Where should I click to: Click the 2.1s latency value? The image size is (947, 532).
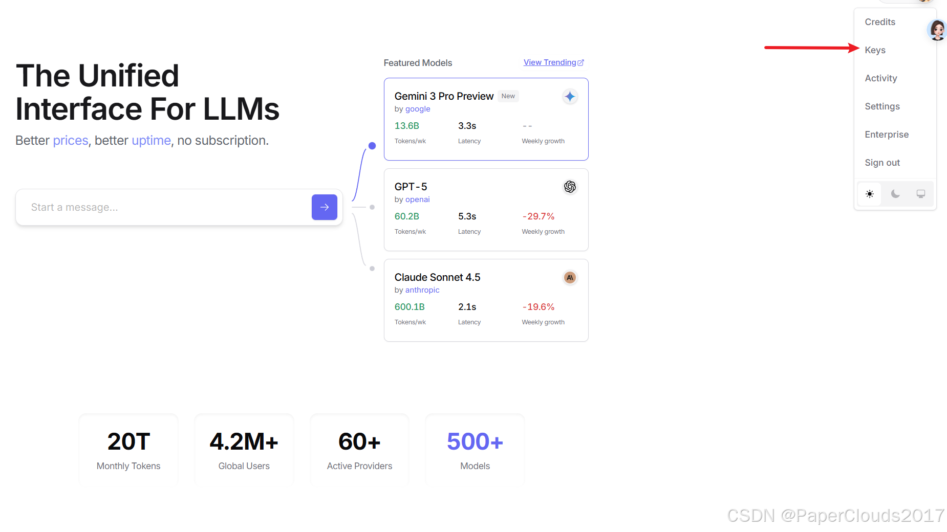coord(467,307)
